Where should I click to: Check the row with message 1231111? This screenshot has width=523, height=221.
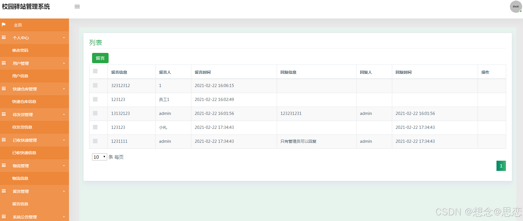point(95,141)
